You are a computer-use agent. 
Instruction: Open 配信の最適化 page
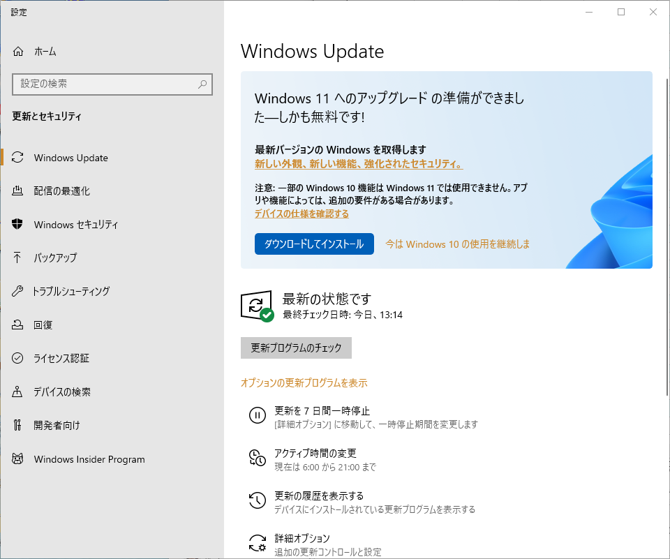[x=112, y=191]
